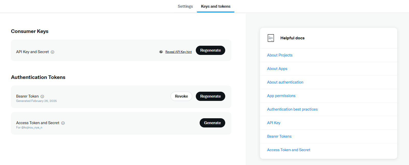
Task: Click info icon beside API Key and Secret
Action: 52,52
